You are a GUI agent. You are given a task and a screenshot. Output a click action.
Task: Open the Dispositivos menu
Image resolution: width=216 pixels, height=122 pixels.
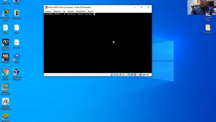tap(81, 11)
